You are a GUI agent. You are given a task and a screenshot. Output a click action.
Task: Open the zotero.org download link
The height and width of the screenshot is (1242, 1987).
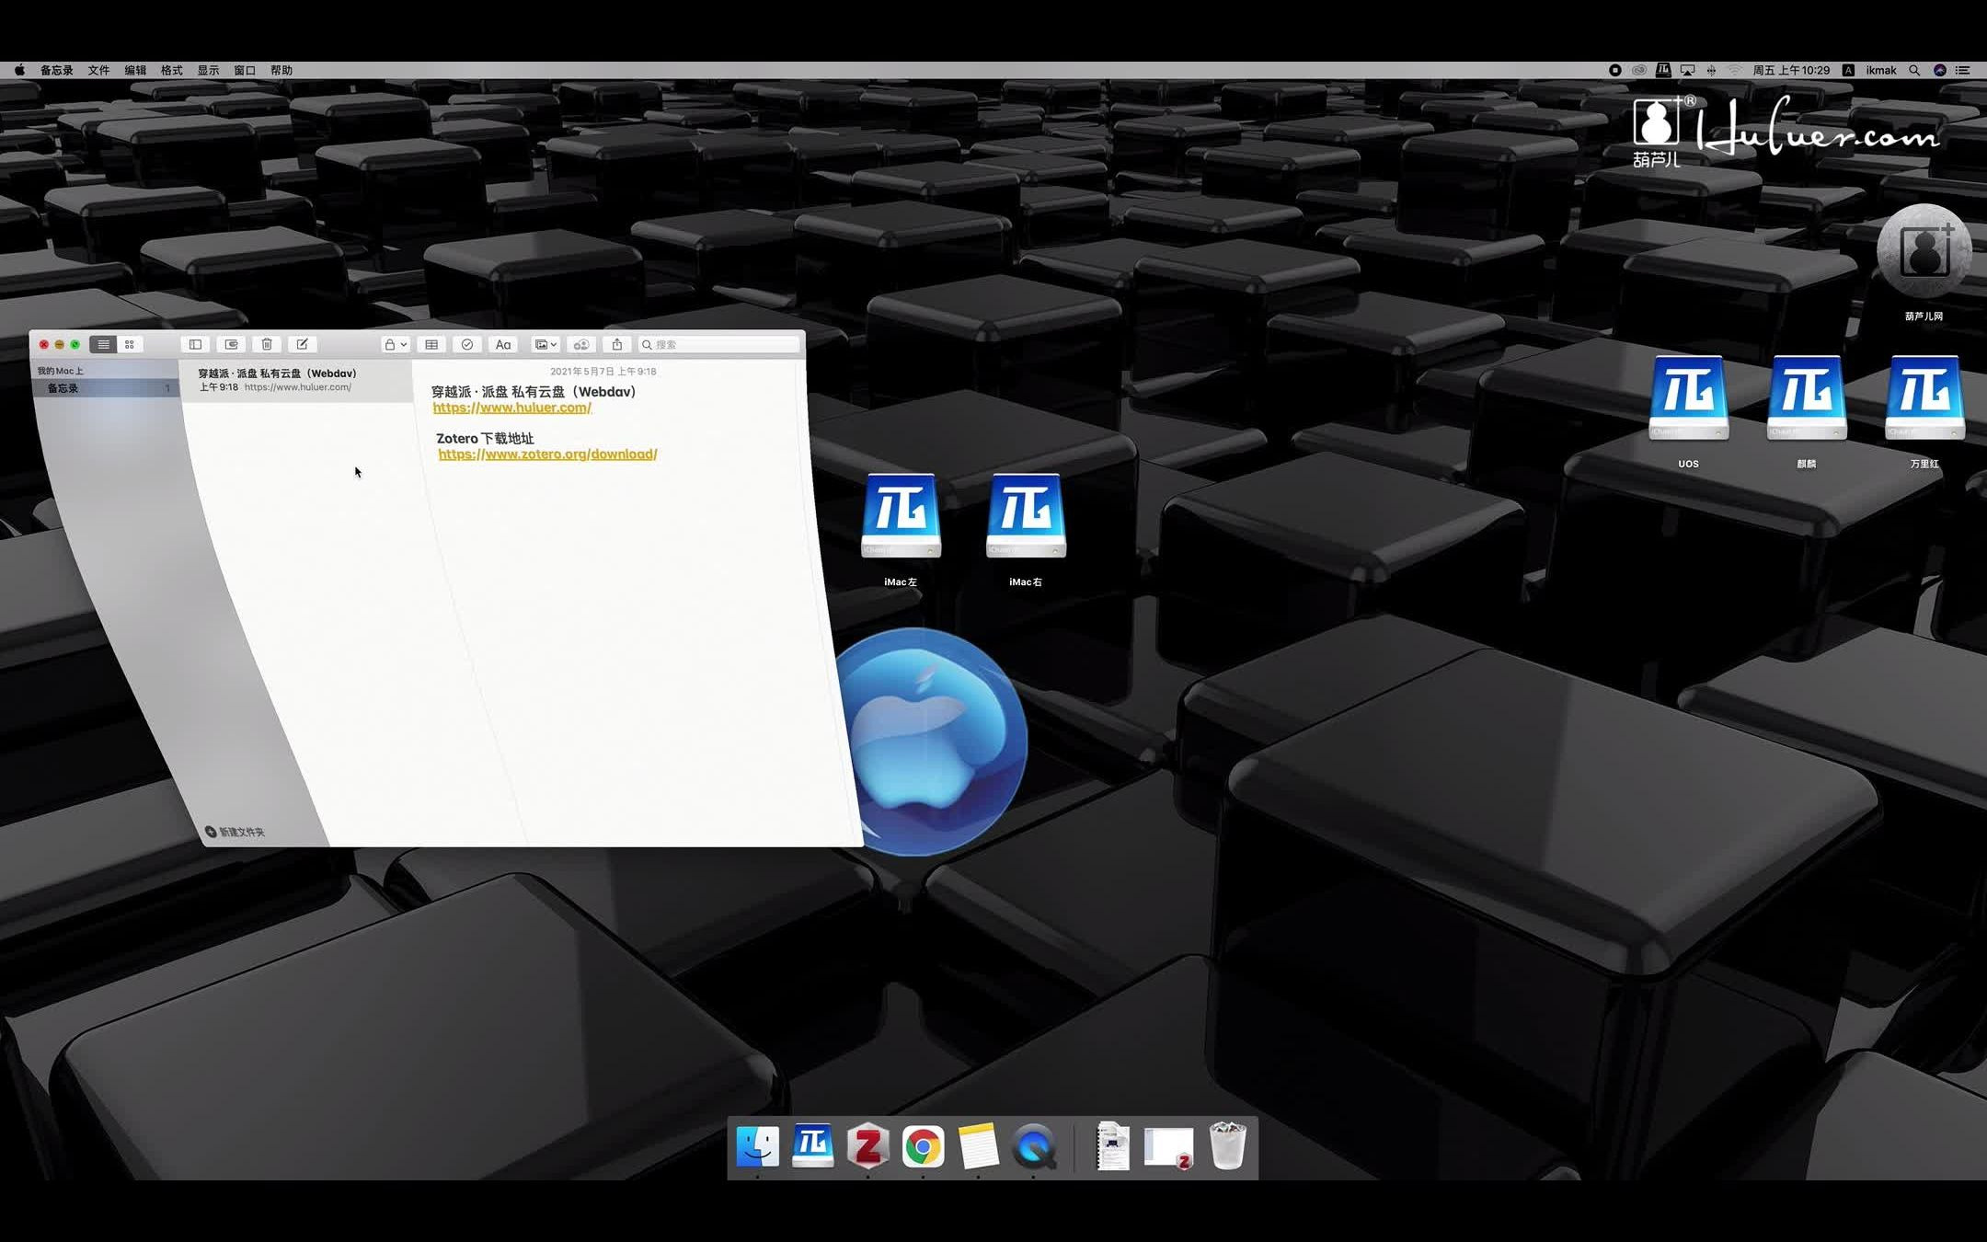(x=547, y=454)
